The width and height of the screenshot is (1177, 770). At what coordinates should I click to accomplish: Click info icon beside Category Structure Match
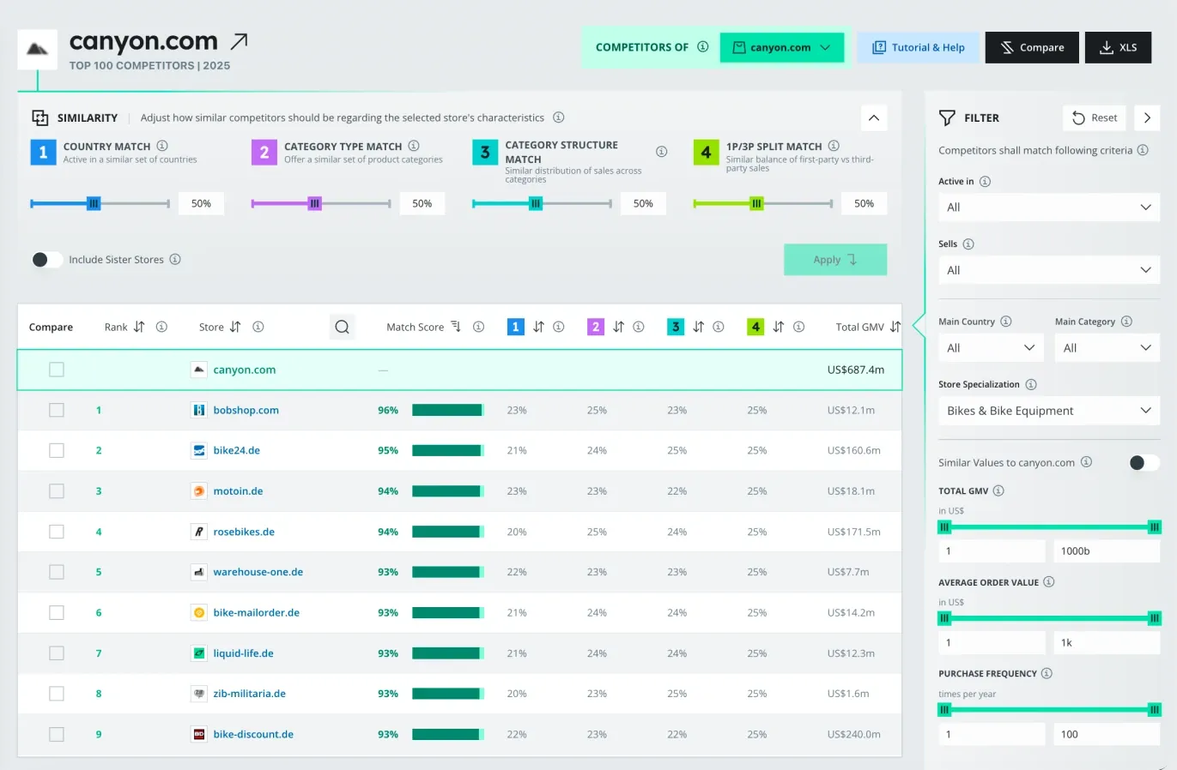(x=662, y=152)
